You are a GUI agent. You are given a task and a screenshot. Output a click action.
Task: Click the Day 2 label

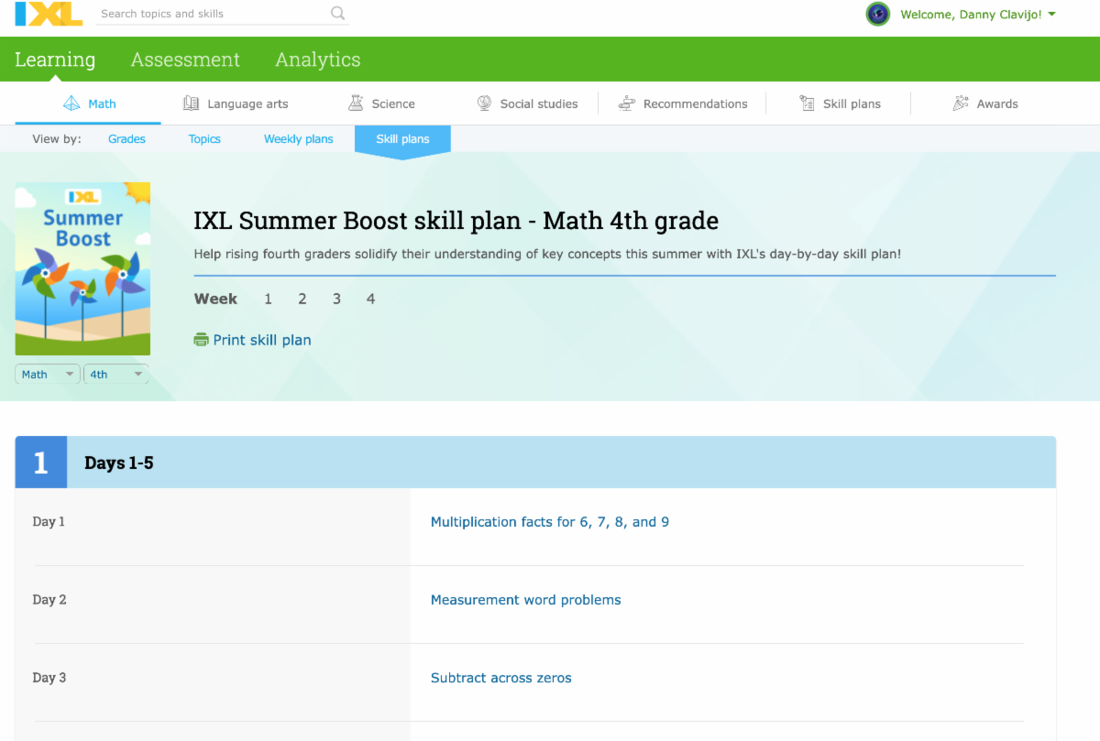point(49,599)
